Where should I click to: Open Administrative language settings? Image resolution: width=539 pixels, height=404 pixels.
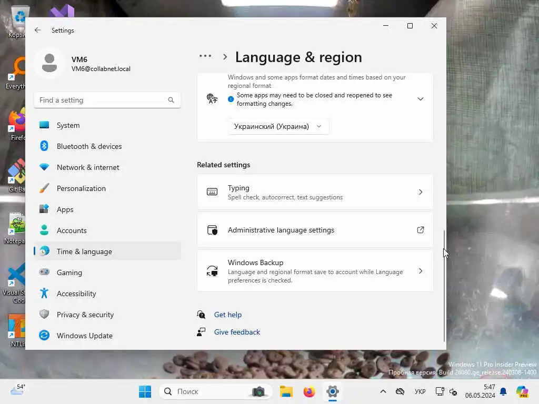pyautogui.click(x=315, y=230)
